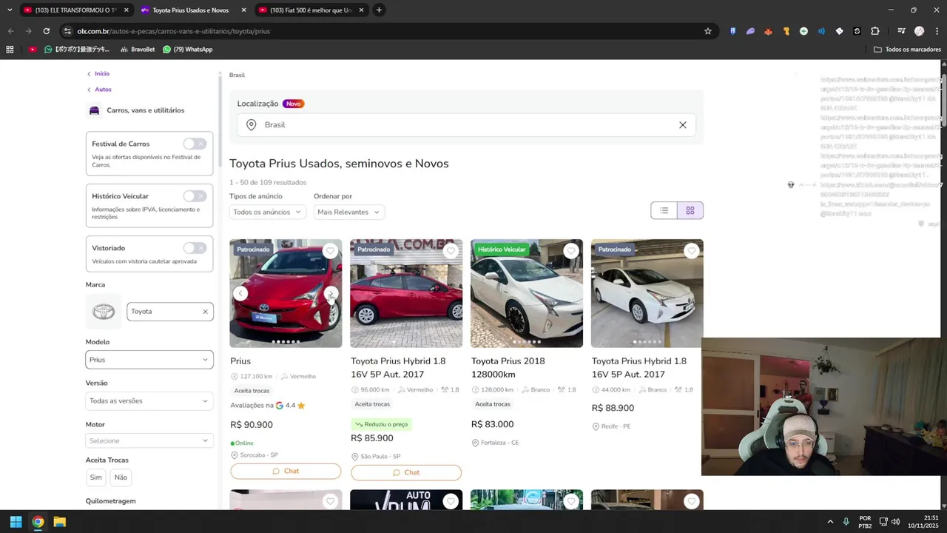The image size is (947, 533).
Task: Click the Brasil breadcrumb
Action: [x=237, y=75]
